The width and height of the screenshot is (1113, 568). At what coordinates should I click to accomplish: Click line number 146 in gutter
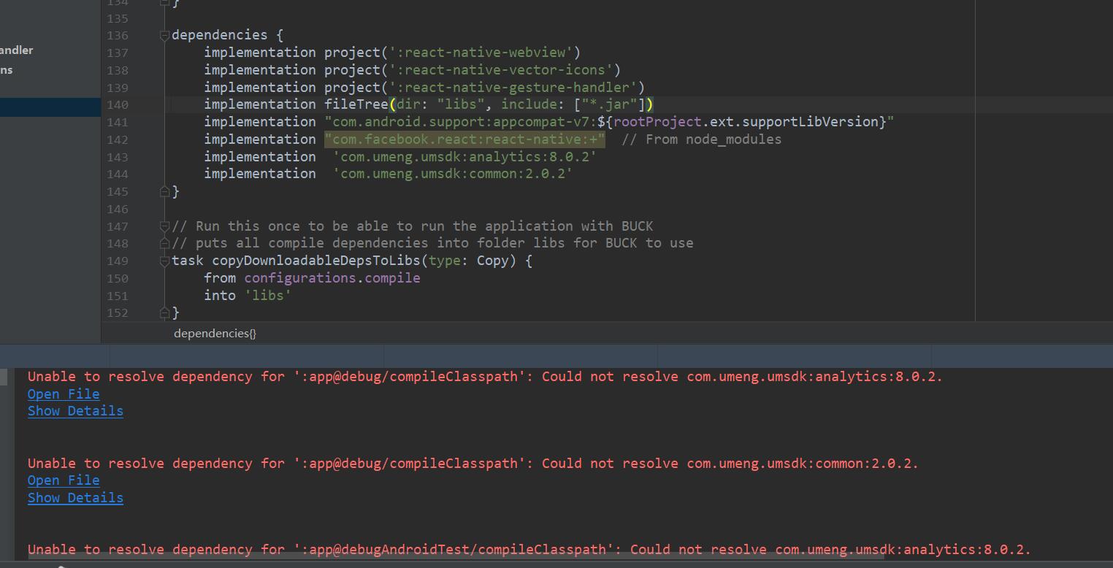point(117,209)
